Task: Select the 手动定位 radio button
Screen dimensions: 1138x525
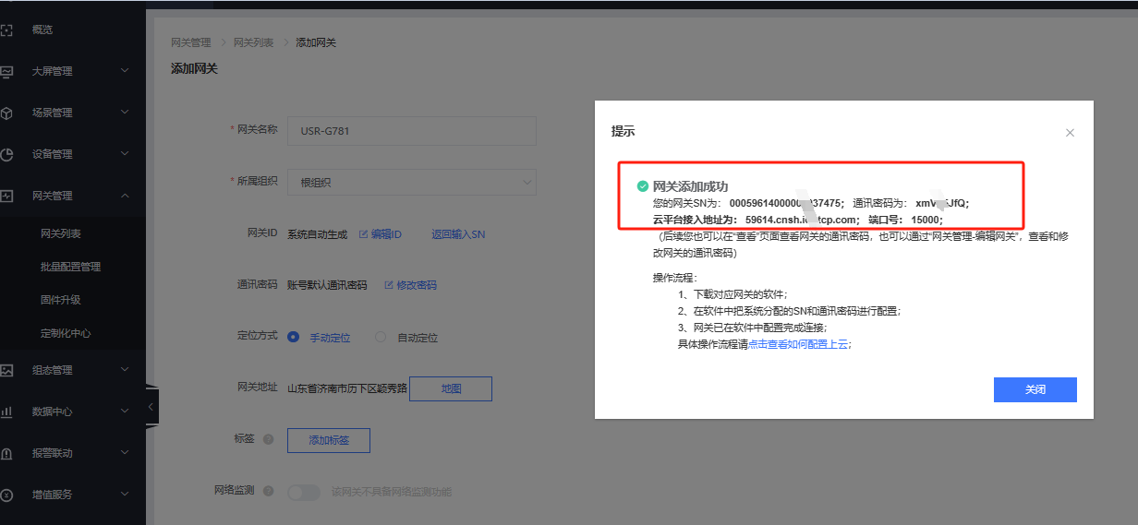Action: (294, 338)
